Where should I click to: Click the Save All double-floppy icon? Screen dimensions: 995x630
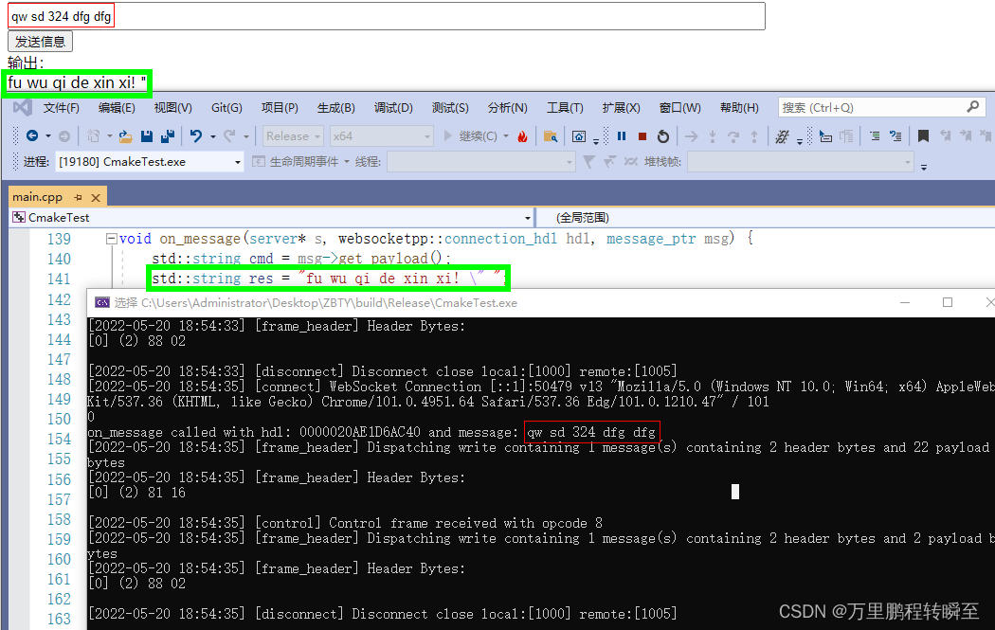click(x=168, y=135)
